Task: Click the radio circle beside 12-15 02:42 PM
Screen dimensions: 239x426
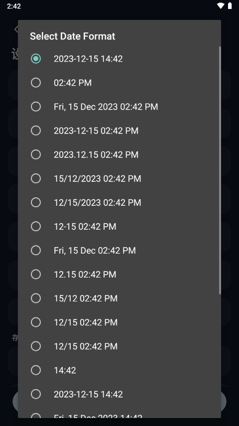Action: coord(36,226)
